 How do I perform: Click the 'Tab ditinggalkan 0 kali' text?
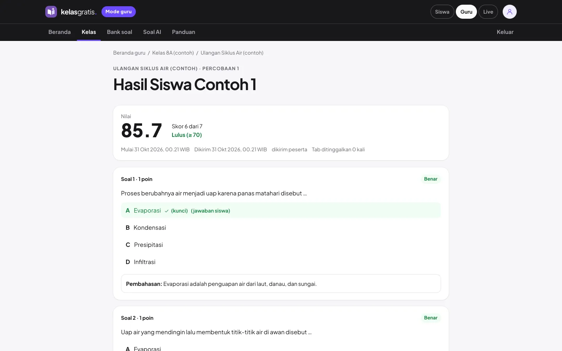pyautogui.click(x=338, y=149)
